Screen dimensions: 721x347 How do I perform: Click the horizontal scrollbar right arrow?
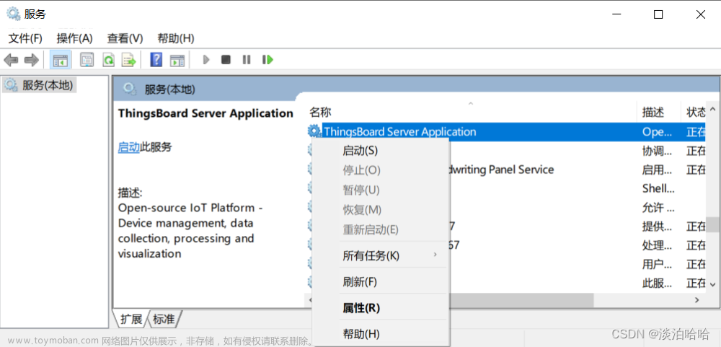[x=697, y=300]
